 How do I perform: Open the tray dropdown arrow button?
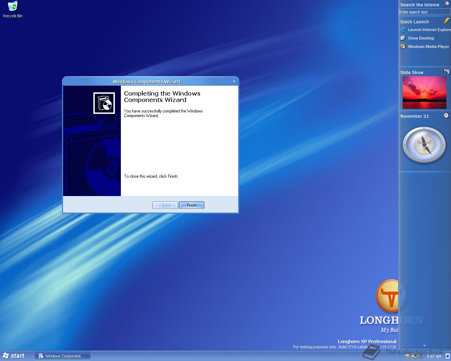point(447,356)
